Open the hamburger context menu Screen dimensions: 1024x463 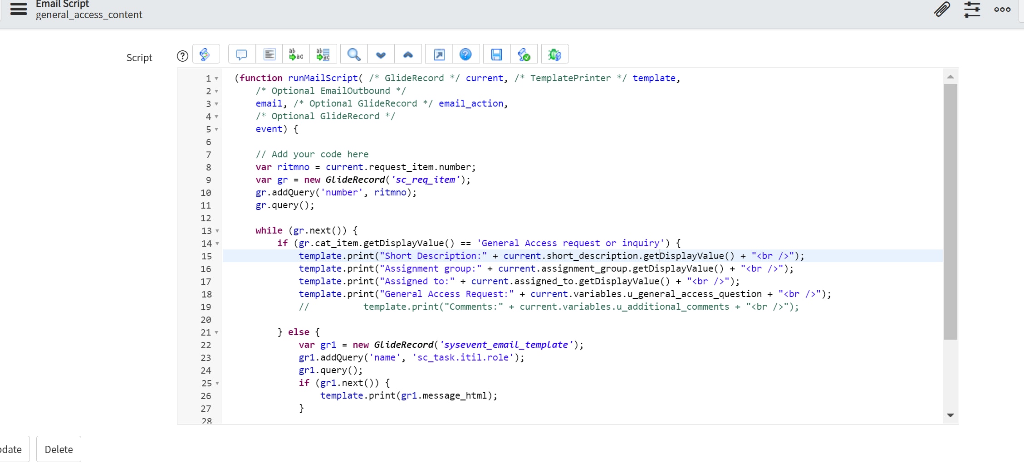point(19,9)
